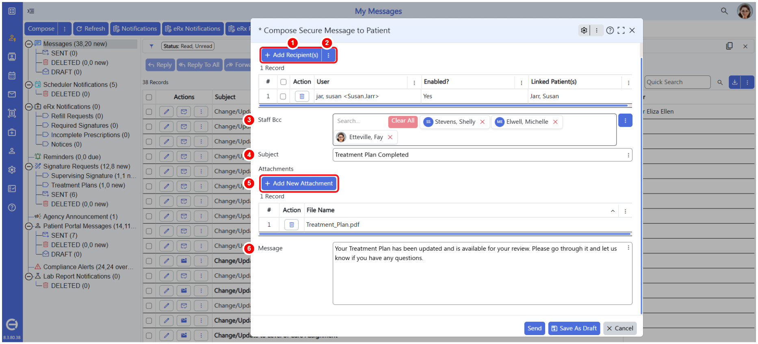Tick the select-all checkbox in the messages list header
The height and width of the screenshot is (344, 758).
[x=149, y=97]
